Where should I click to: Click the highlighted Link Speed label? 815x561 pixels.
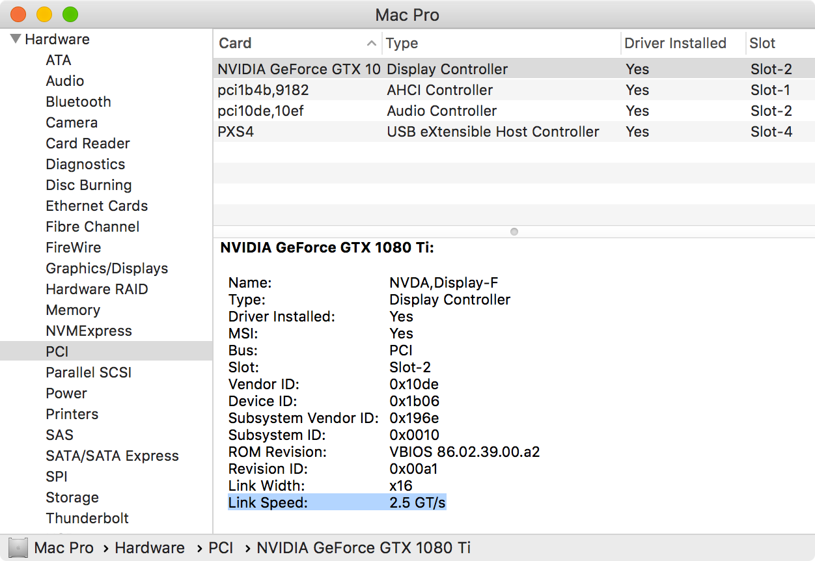[x=268, y=502]
